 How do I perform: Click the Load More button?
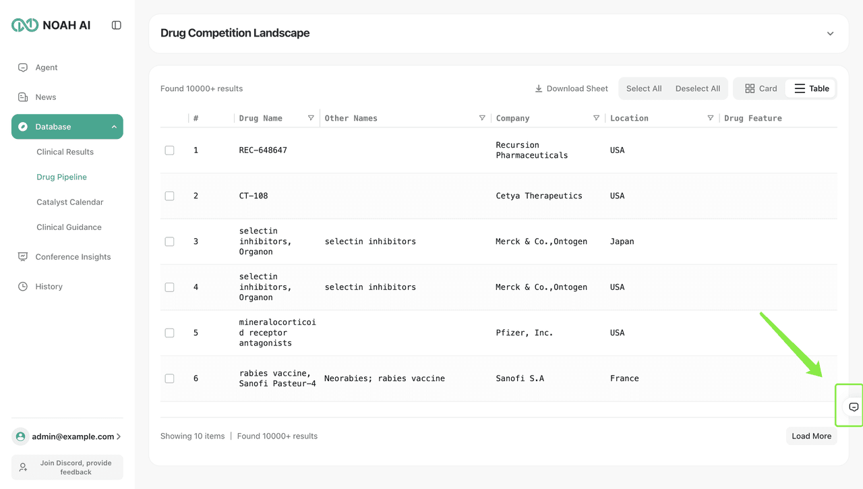click(x=811, y=436)
